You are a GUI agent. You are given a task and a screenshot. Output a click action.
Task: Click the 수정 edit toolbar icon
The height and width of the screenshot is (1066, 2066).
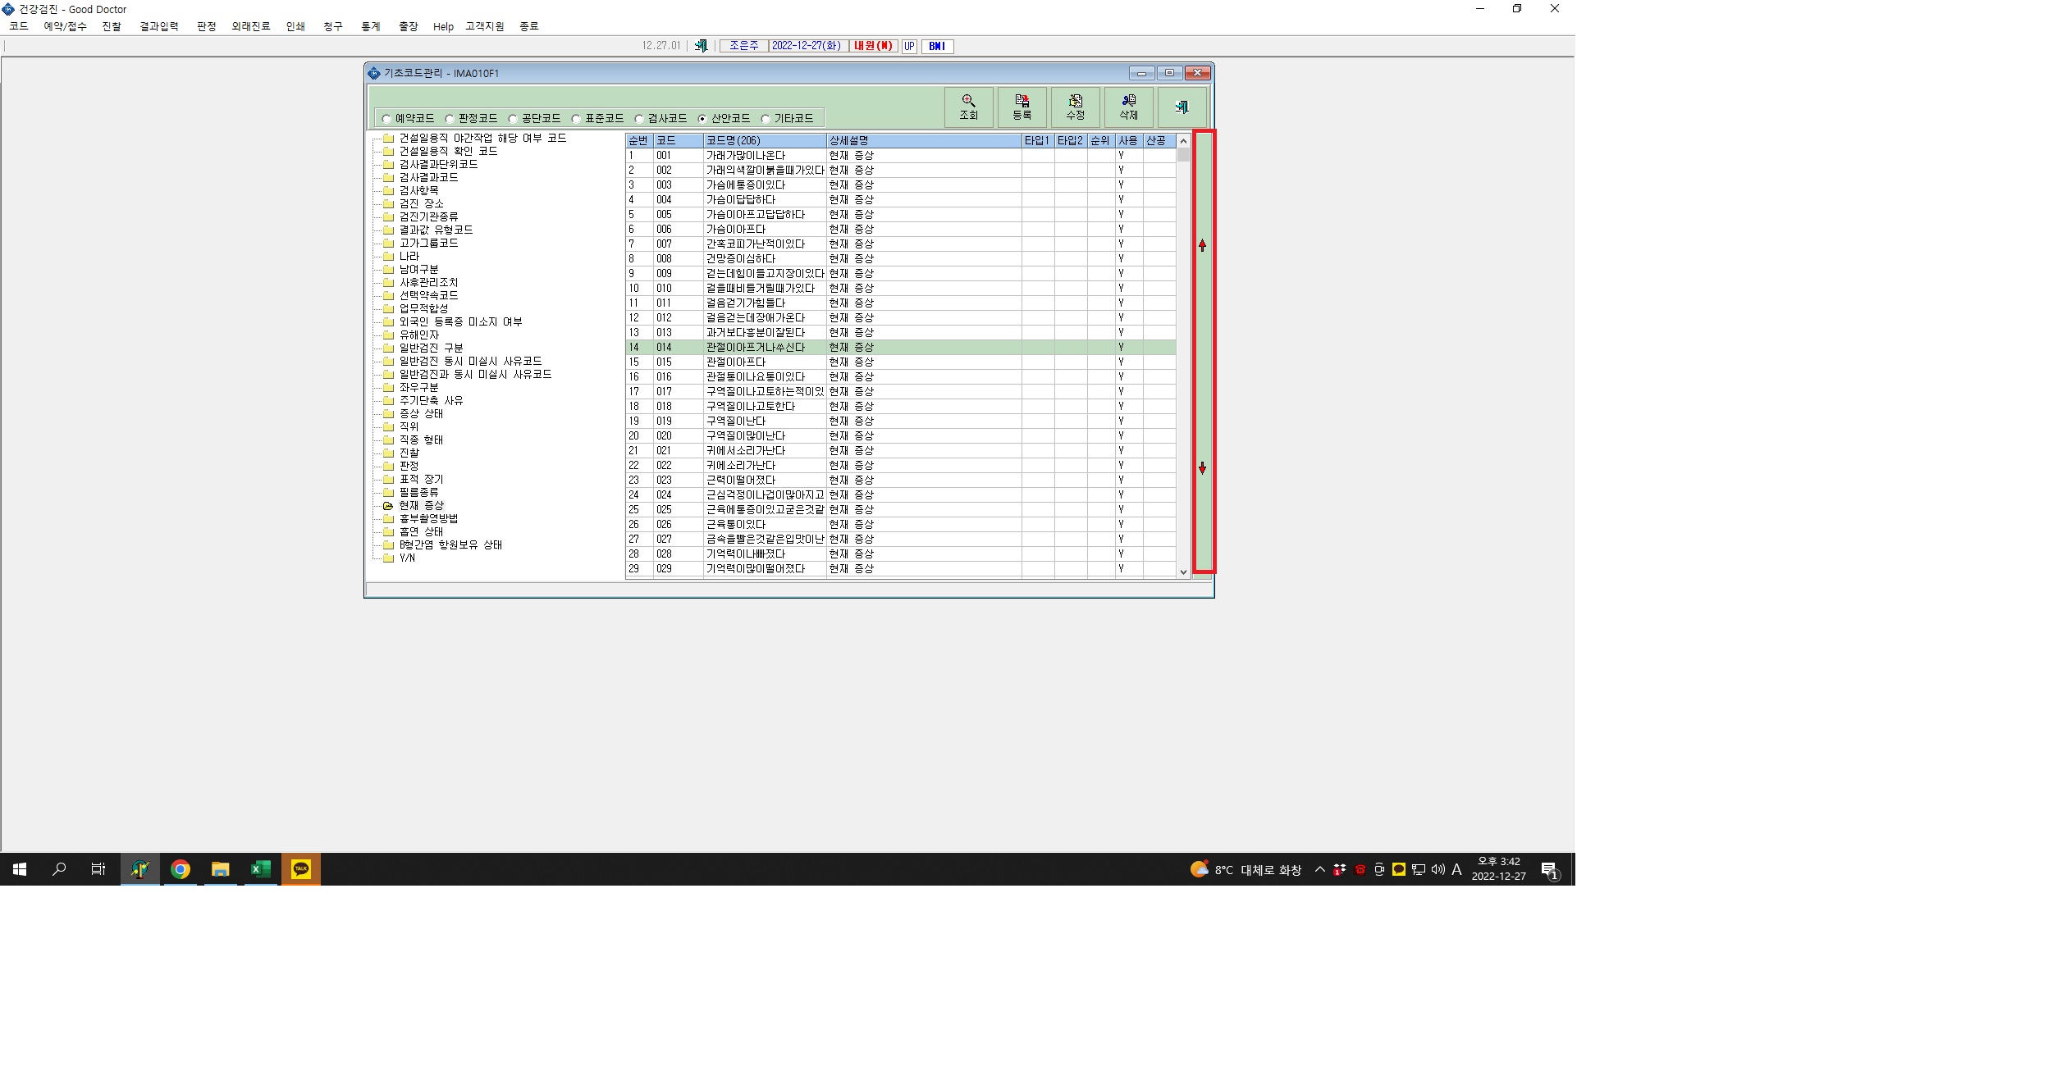tap(1075, 107)
